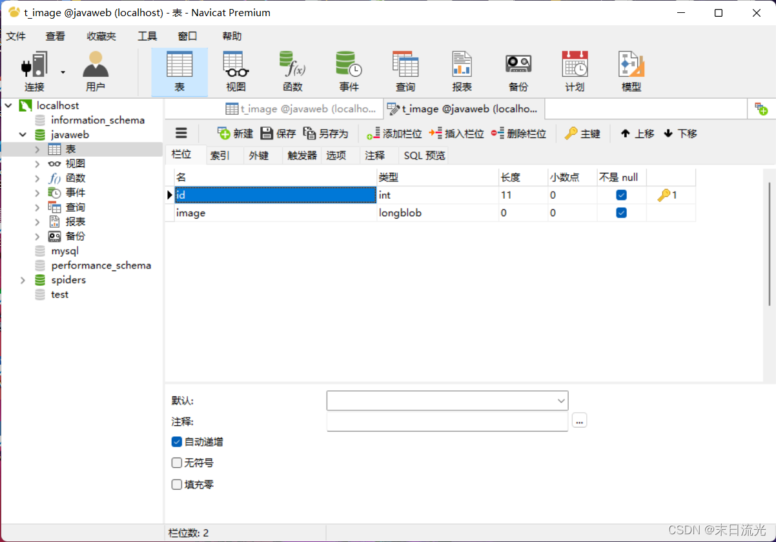Click 上移 (Move Up) arrow button
Viewport: 776px width, 542px height.
pyautogui.click(x=637, y=134)
